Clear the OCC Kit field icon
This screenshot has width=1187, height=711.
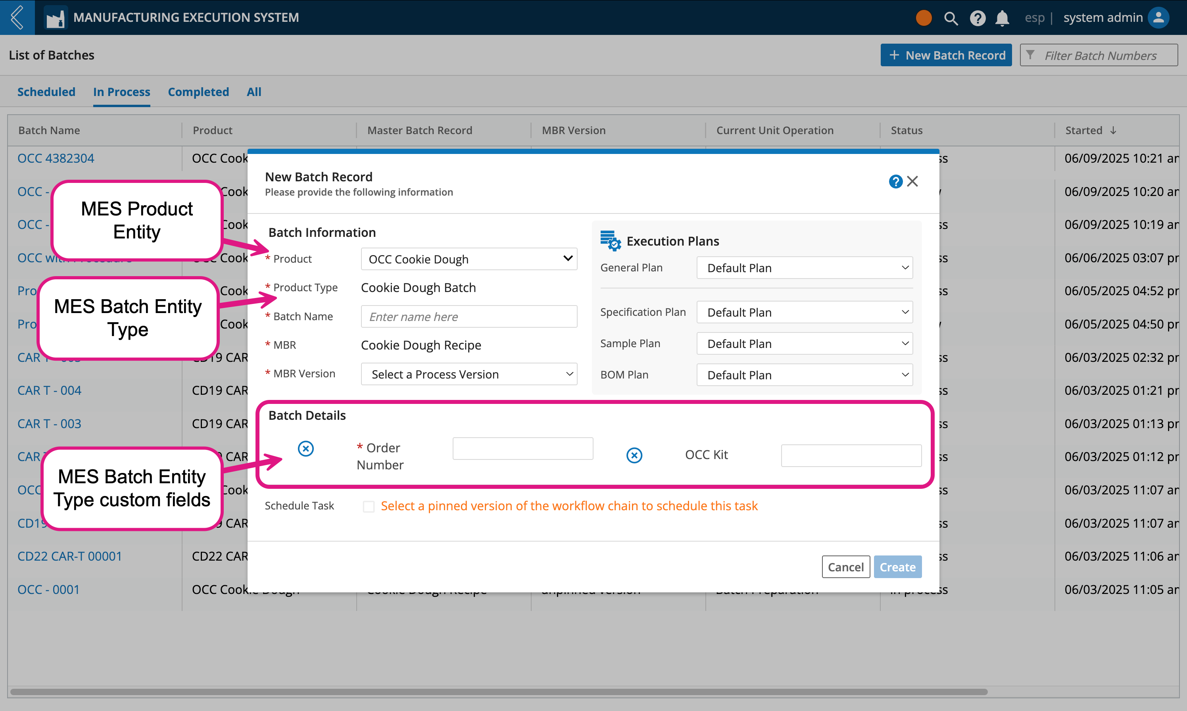(634, 455)
